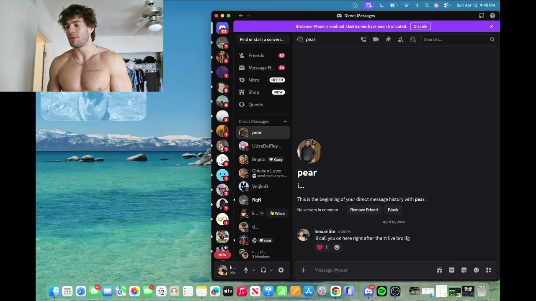Image resolution: width=536 pixels, height=301 pixels.
Task: Select the pear DM entry
Action: click(x=263, y=133)
